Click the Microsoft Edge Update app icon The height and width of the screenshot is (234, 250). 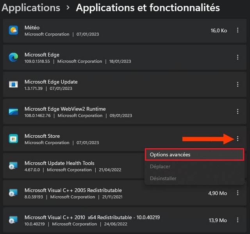pos(13,85)
